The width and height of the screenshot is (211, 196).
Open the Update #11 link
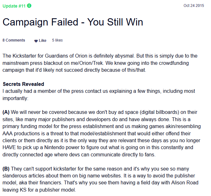tap(14, 6)
